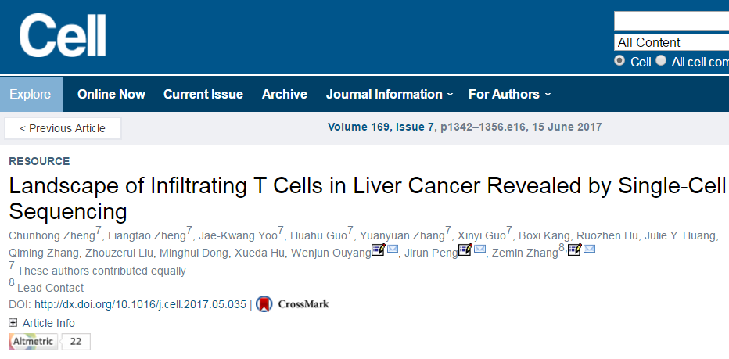Click Jirun Peng's email envelope icon
This screenshot has width=729, height=359.
(479, 250)
